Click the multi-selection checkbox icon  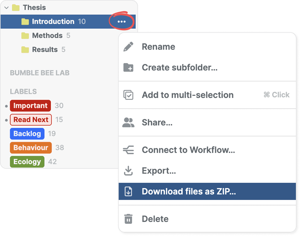128,95
